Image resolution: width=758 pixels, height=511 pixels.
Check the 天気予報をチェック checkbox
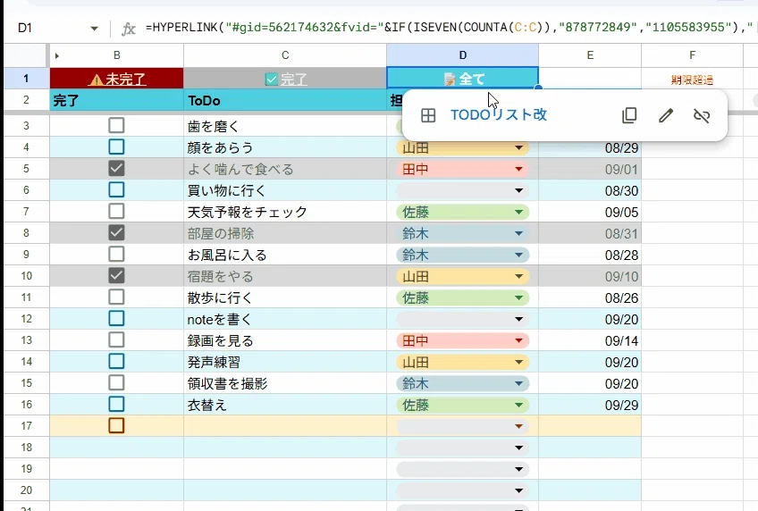point(116,211)
